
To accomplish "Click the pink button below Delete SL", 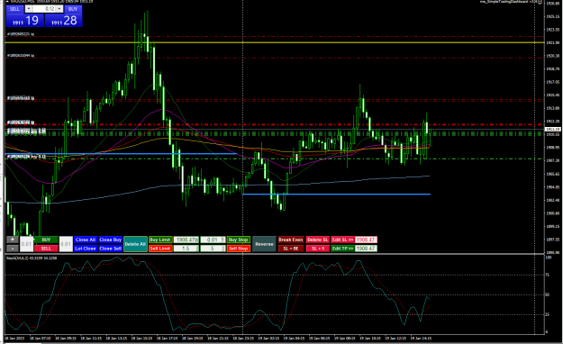I will 318,249.
